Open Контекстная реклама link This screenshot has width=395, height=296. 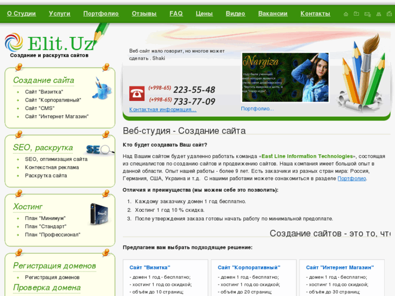(x=52, y=167)
